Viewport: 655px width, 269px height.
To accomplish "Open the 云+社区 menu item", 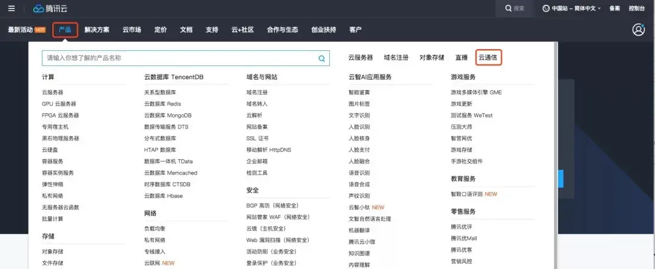I will click(x=243, y=30).
